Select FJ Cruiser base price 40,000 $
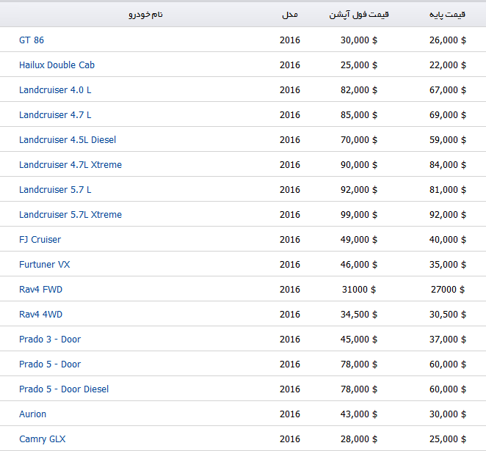Screen dimensions: 486x451 448,239
